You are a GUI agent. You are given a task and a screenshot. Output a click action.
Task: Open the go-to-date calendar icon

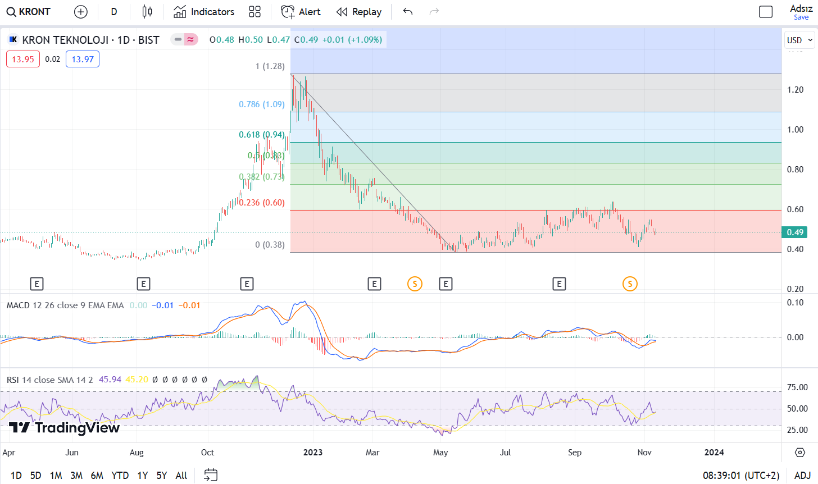211,475
